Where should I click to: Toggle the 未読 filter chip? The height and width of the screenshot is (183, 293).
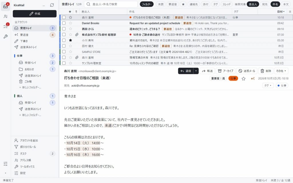161,4
